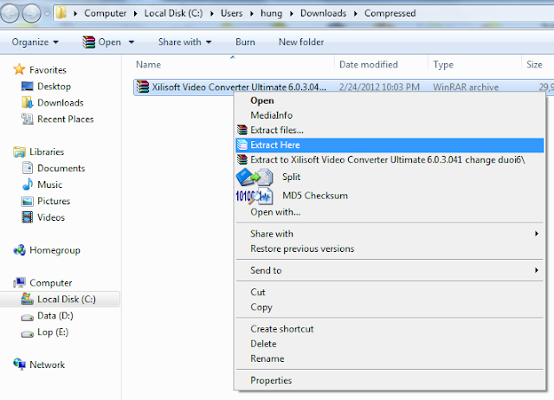Click the hung breadcrumb segment
The width and height of the screenshot is (554, 400).
point(271,14)
